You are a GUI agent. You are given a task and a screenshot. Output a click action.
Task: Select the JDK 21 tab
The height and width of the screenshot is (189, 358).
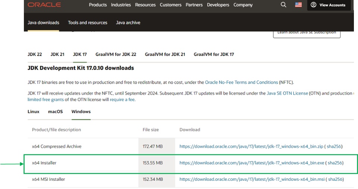(57, 54)
